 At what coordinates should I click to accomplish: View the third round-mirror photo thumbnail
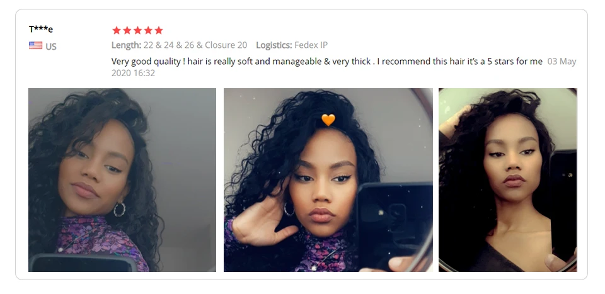(x=507, y=180)
